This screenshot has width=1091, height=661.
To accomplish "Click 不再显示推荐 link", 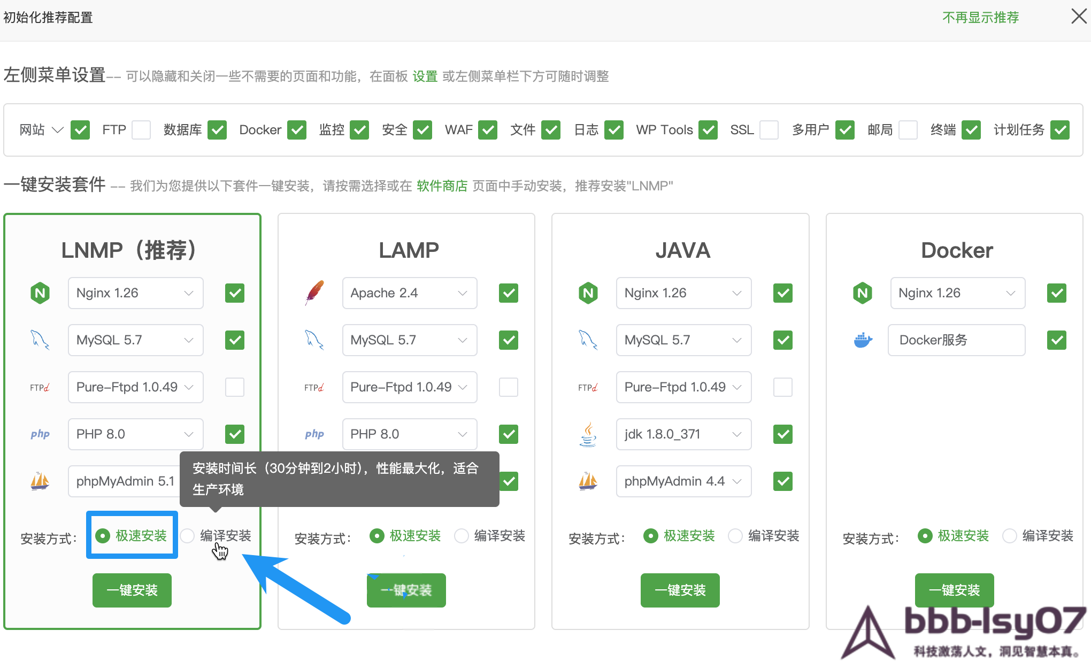I will coord(980,18).
